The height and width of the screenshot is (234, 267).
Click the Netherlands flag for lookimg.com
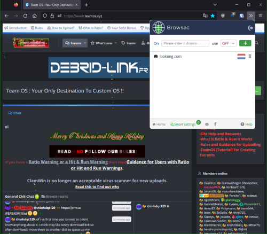click(x=241, y=57)
